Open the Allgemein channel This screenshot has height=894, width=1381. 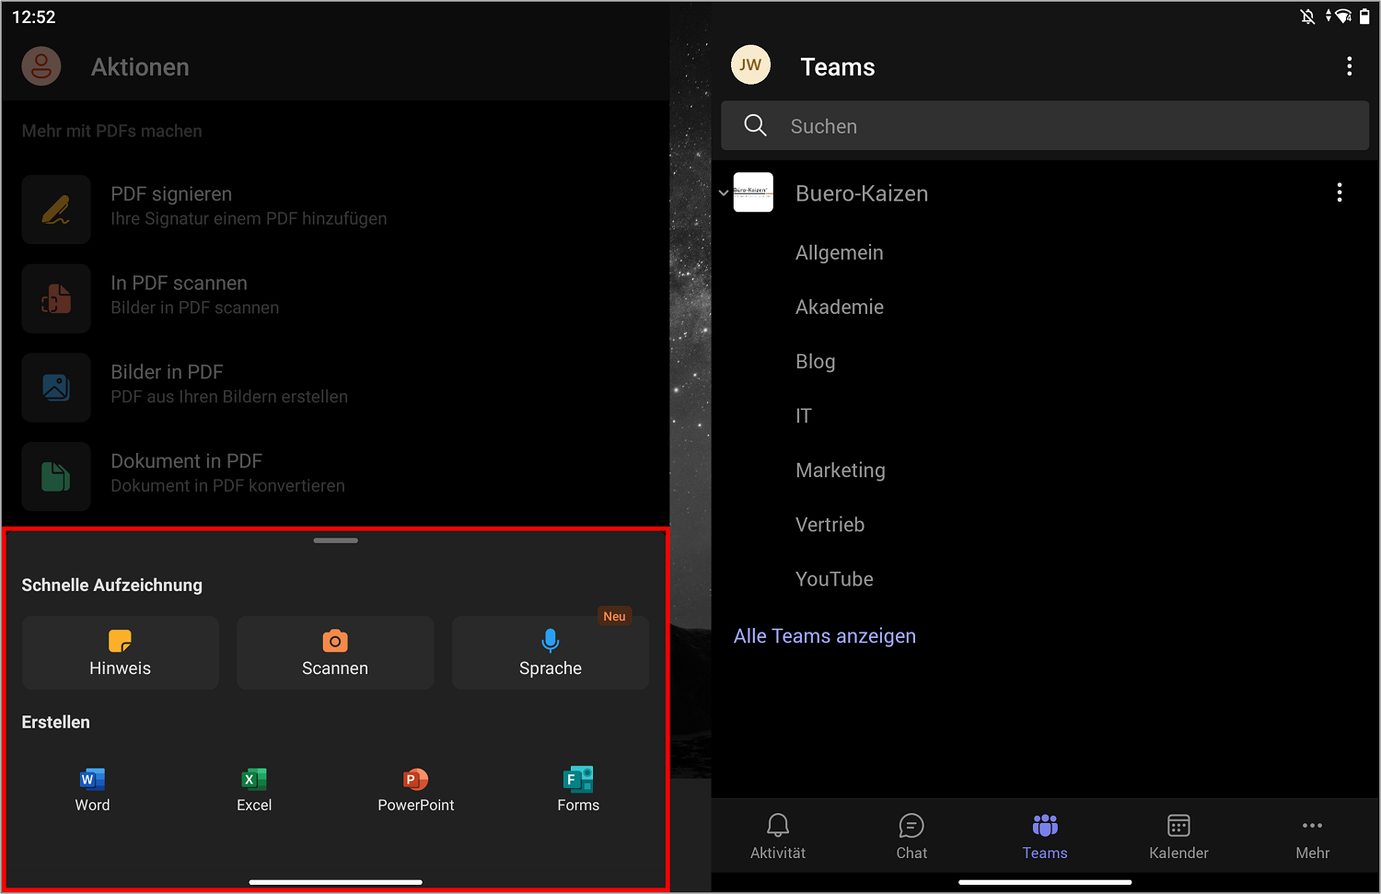839,252
